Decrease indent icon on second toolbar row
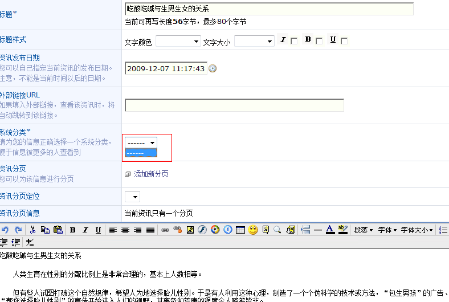The height and width of the screenshot is (302, 449). click(4, 242)
